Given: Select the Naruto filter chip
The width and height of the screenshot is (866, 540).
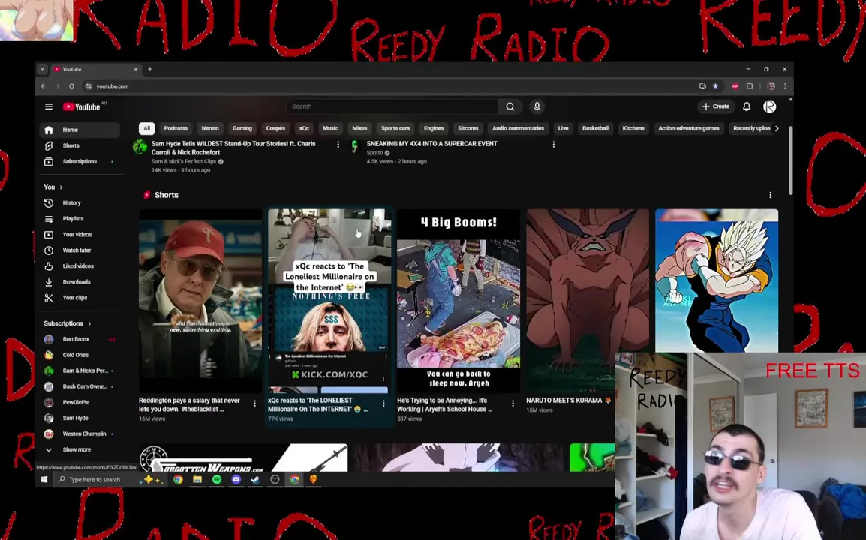Looking at the screenshot, I should [210, 129].
